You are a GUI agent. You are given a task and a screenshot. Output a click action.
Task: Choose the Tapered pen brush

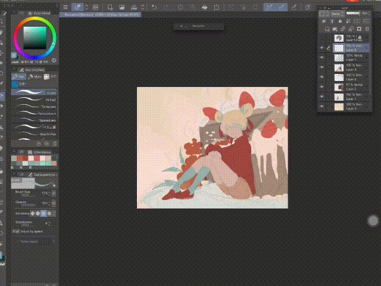click(x=35, y=120)
